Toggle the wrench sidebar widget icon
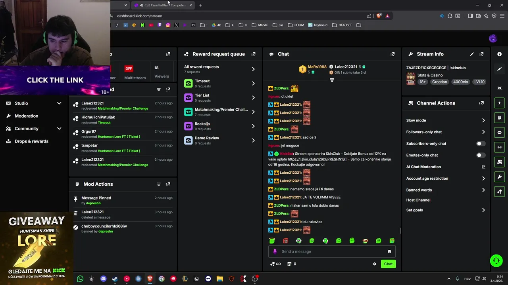Viewport: 508px width, 285px height. pos(499,177)
